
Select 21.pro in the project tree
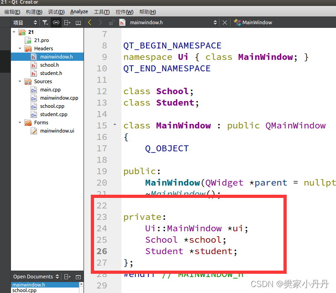point(42,40)
